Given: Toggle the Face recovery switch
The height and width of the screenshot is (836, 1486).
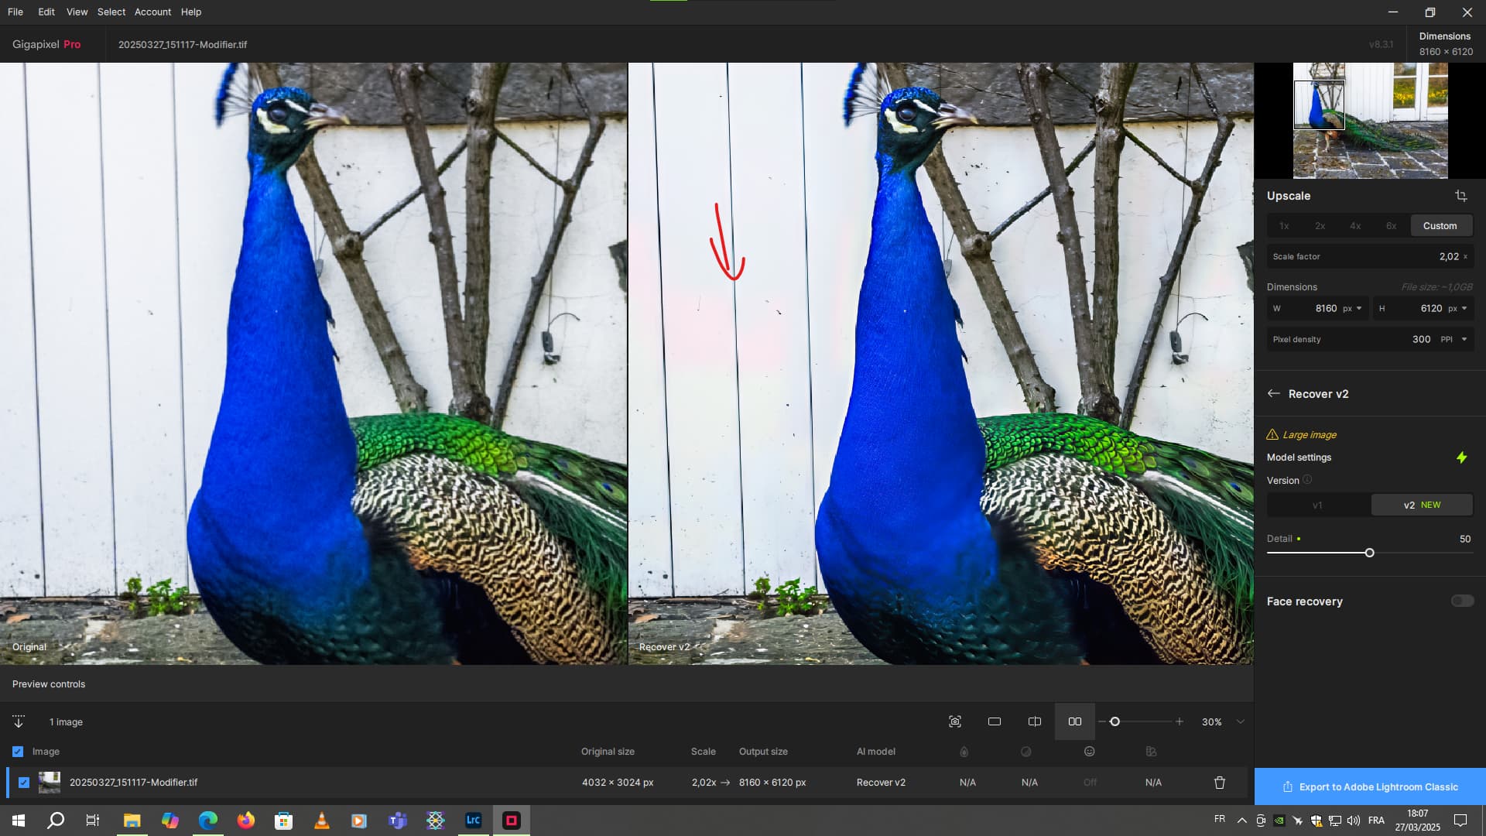Looking at the screenshot, I should pyautogui.click(x=1462, y=601).
